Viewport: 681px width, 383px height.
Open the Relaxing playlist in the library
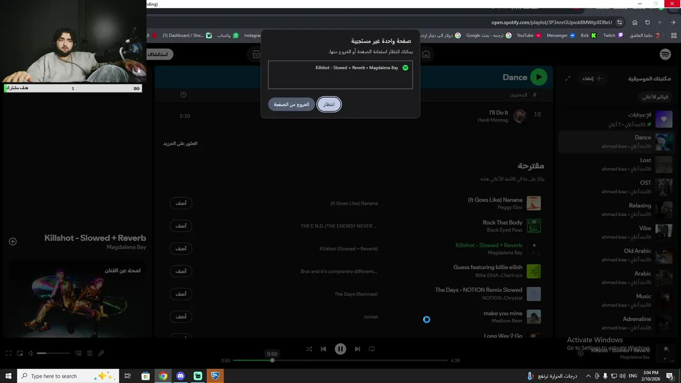click(x=616, y=210)
